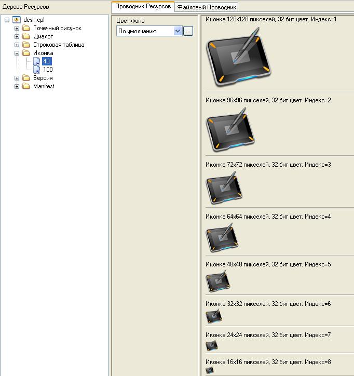The height and width of the screenshot is (376, 354).
Task: Click the Диалог folder icon
Action: click(26, 36)
